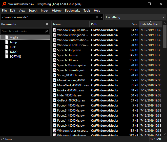Viewport: 167px width, 142px height.
Task: Select the Speech Disambiguation file name
Action: tap(72, 70)
